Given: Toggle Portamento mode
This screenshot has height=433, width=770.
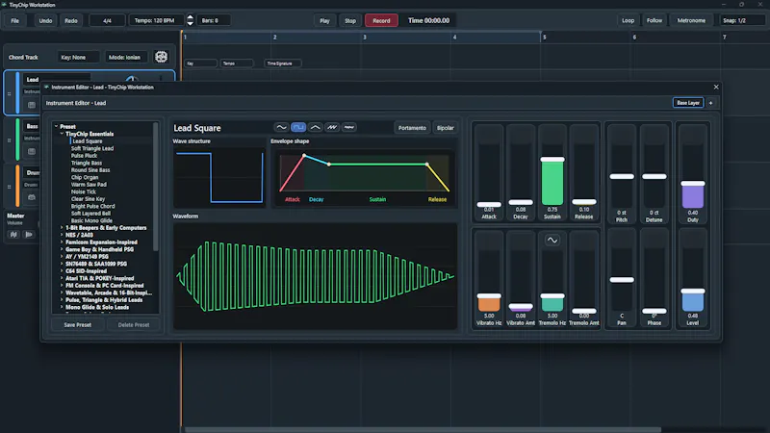Looking at the screenshot, I should [412, 128].
